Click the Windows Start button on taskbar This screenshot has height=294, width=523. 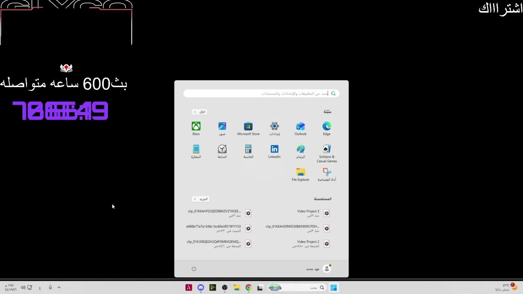[333, 287]
